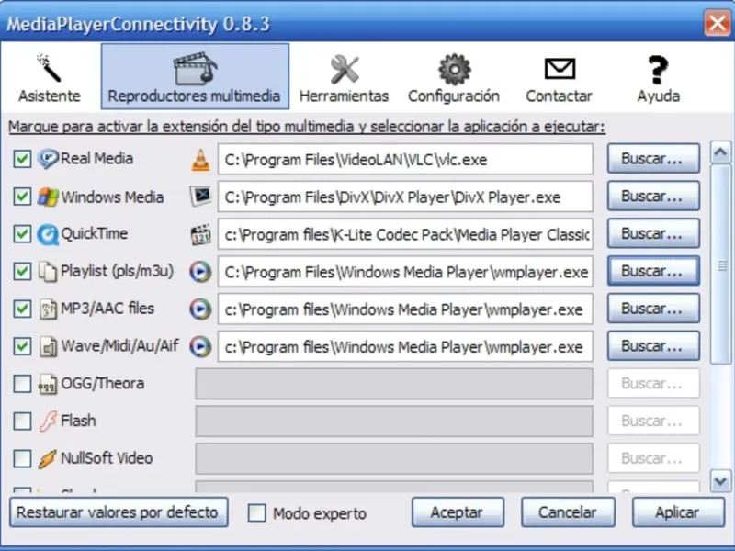Tick the Flash media type checkbox

pyautogui.click(x=22, y=421)
